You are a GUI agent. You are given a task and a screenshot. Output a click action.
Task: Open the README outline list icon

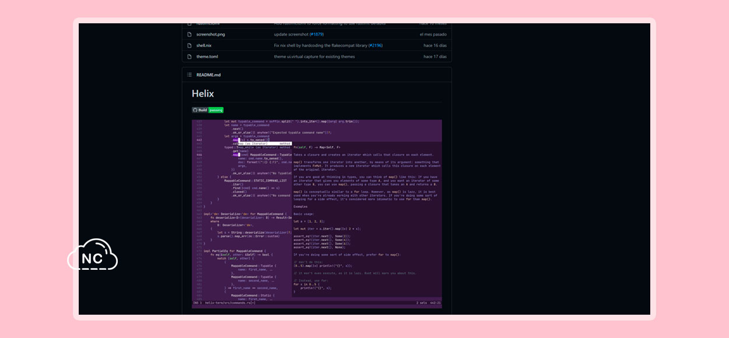click(189, 75)
